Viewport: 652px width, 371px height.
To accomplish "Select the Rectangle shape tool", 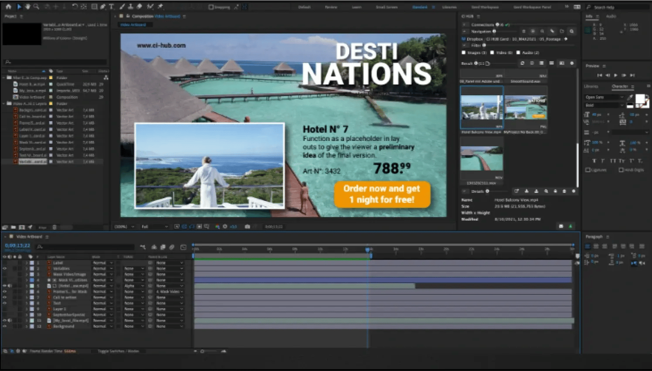I will pos(94,7).
